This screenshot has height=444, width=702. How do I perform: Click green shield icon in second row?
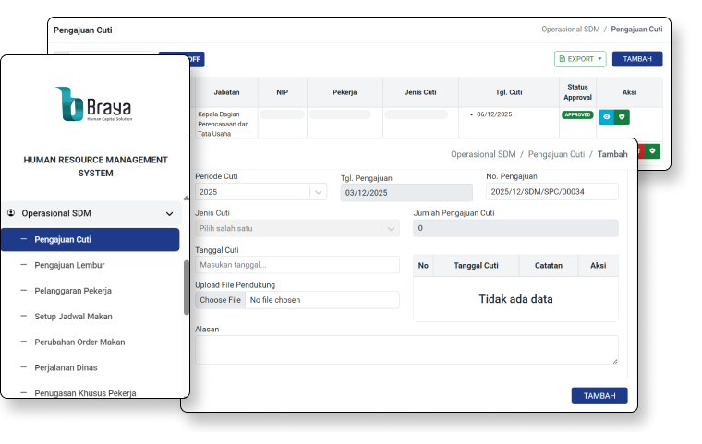652,150
